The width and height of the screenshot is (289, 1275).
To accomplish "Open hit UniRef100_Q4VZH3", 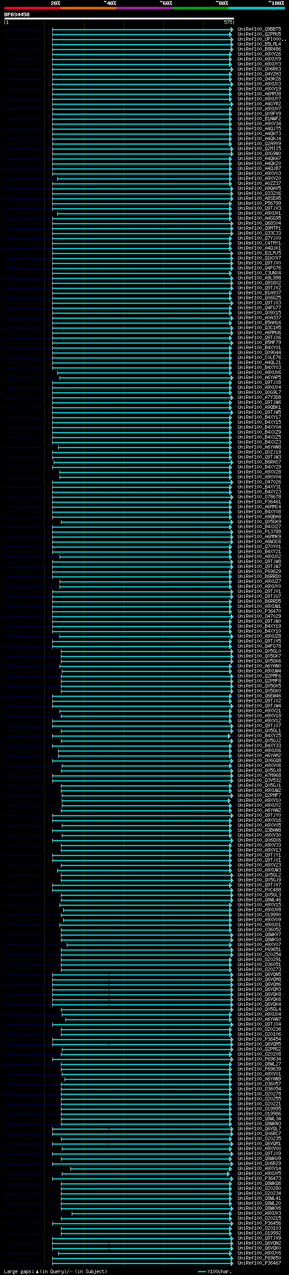I will click(259, 74).
